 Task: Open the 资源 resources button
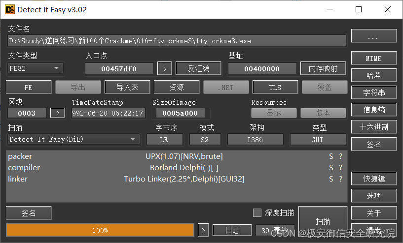[177, 87]
